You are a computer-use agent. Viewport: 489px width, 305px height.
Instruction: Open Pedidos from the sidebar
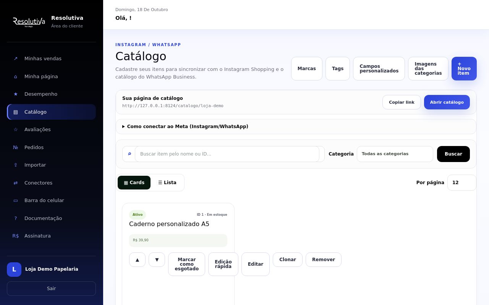point(52,148)
